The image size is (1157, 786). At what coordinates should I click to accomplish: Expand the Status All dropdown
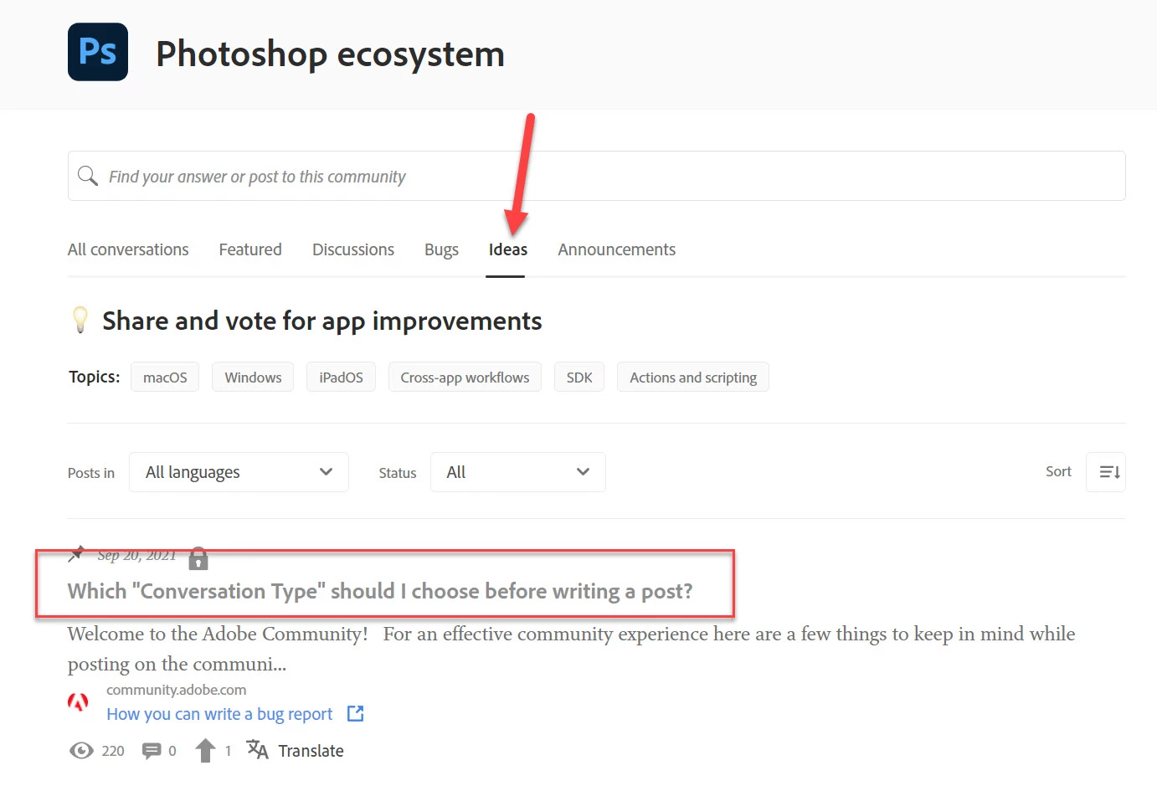[x=517, y=472]
